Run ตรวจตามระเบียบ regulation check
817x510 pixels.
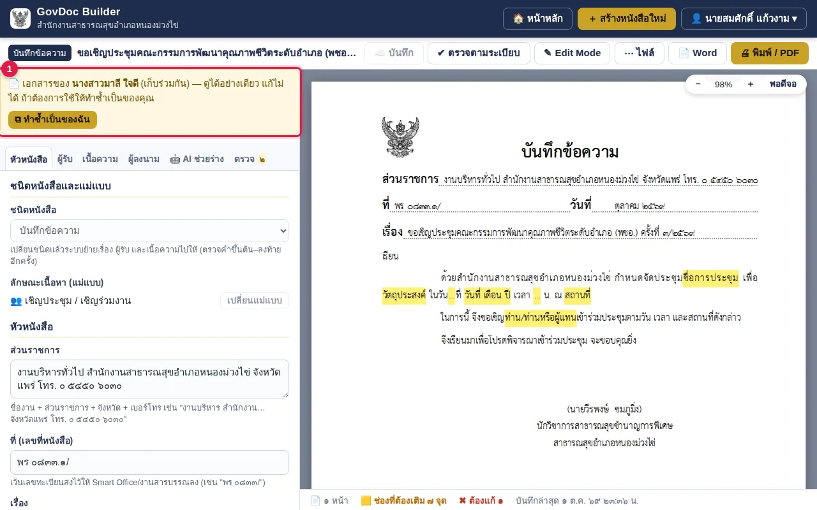click(x=479, y=53)
